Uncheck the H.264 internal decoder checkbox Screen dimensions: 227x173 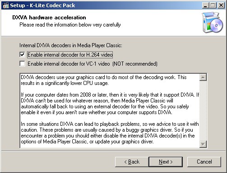click(x=22, y=55)
